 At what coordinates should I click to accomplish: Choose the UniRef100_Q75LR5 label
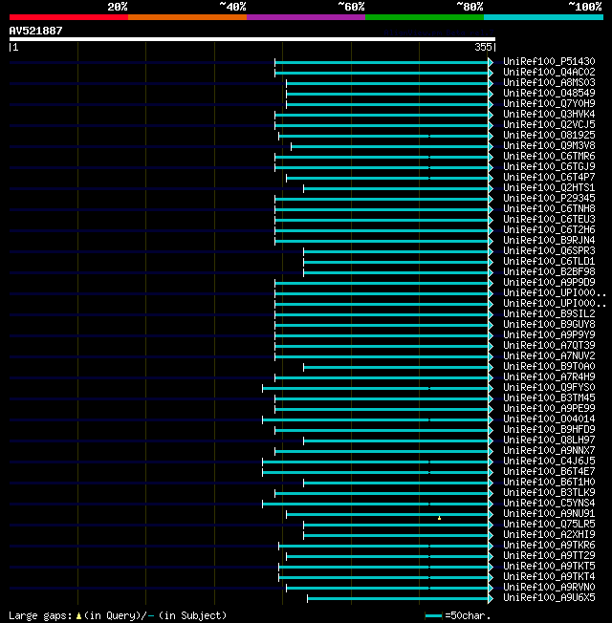[x=549, y=524]
